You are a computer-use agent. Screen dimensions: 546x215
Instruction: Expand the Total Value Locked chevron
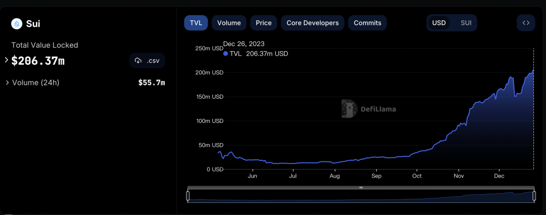[x=6, y=60]
